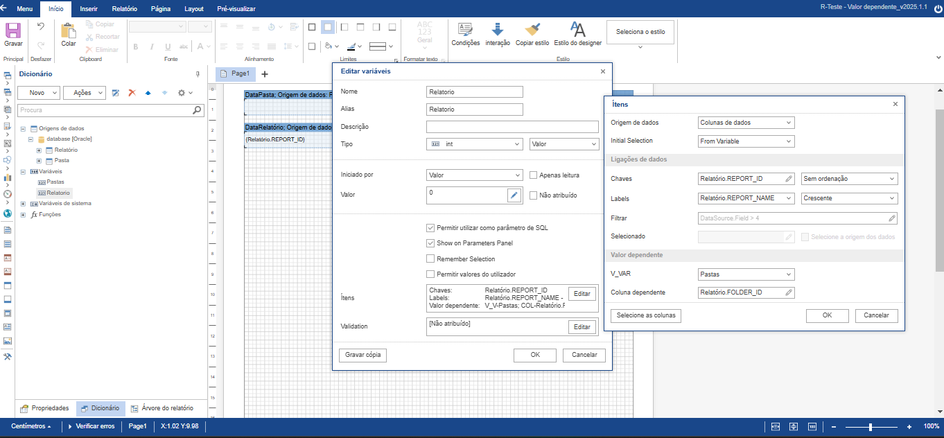Switch to the Inserir ribbon tab

click(x=89, y=9)
